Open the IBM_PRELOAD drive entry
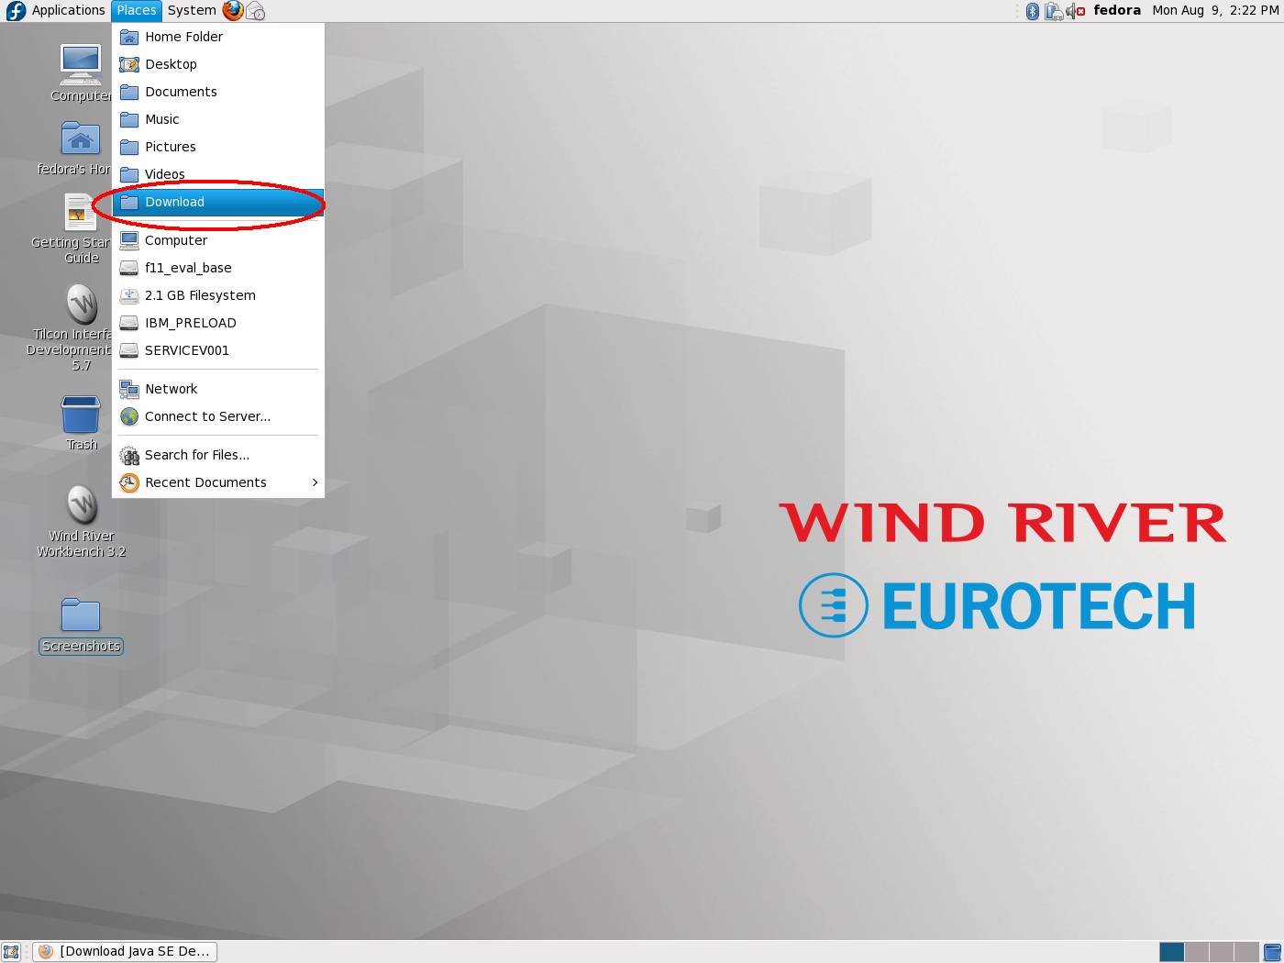The width and height of the screenshot is (1284, 963). [218, 323]
